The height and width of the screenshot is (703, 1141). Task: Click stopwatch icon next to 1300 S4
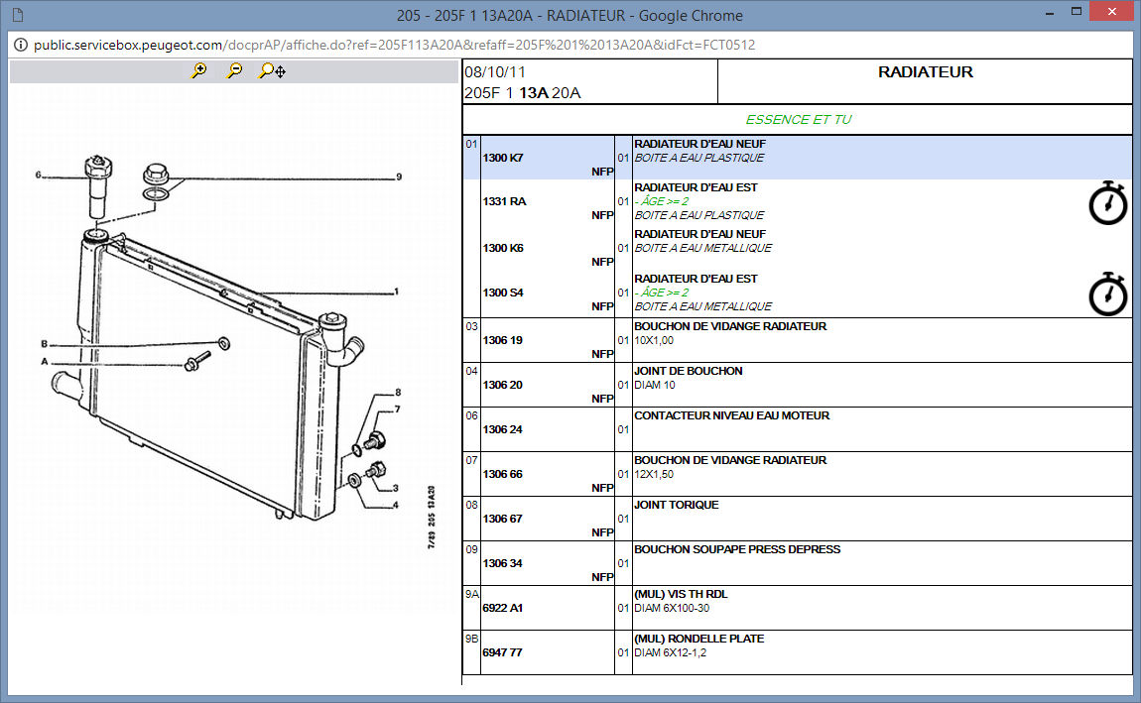[x=1108, y=293]
